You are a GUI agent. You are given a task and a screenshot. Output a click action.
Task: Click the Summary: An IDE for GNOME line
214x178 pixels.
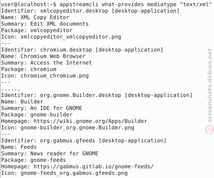point(42,108)
